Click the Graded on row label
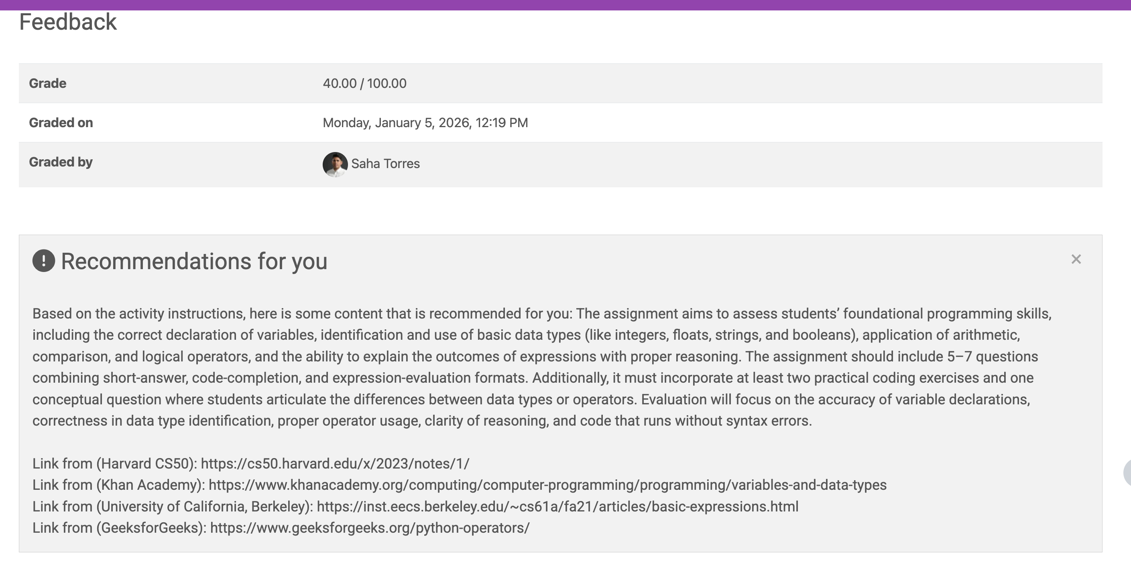 [61, 122]
